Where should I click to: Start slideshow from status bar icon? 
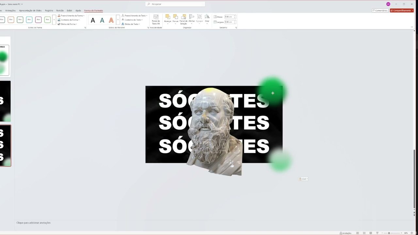[x=377, y=233]
